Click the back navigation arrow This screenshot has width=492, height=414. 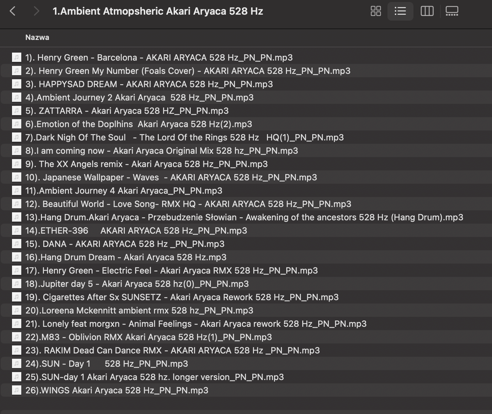coord(13,11)
